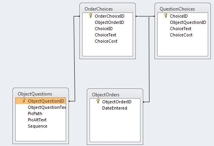The image size is (214, 146).
Task: Select the DateEntered field in ObjectOrders
Action: point(115,108)
